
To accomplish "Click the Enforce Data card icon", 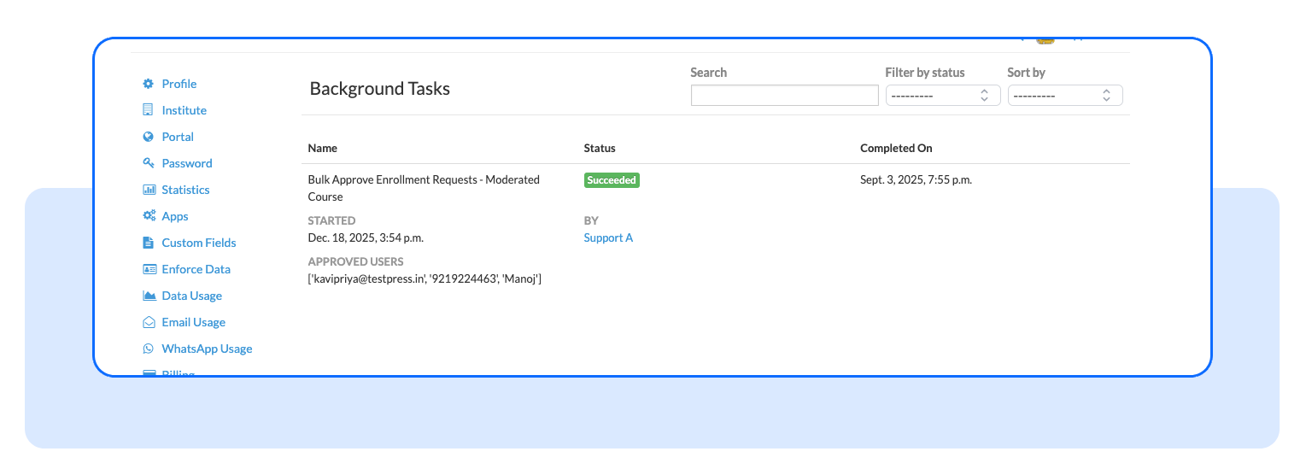I will click(148, 269).
